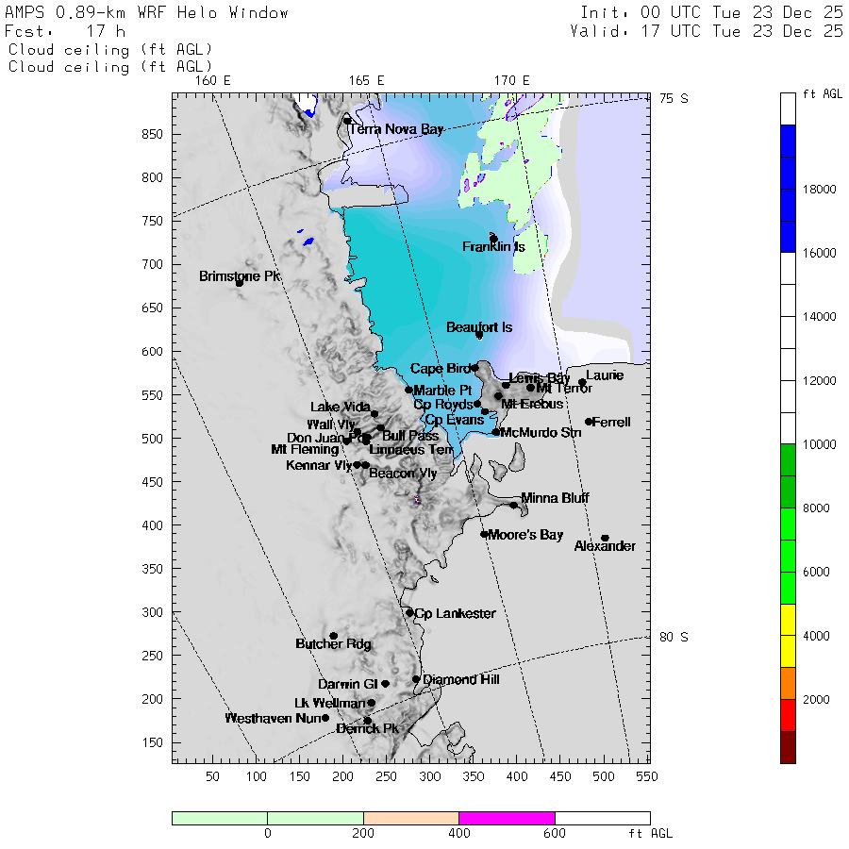849x849 pixels.
Task: Select the Lake Vida station dot
Action: (x=375, y=414)
